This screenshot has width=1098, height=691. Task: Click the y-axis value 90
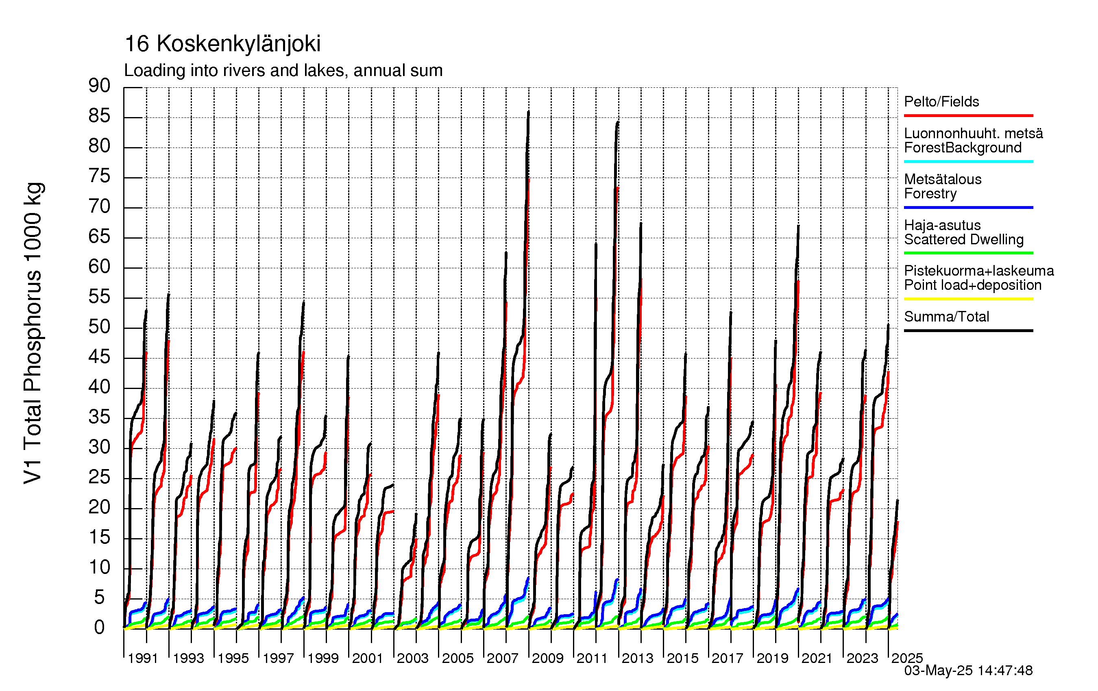pyautogui.click(x=99, y=86)
